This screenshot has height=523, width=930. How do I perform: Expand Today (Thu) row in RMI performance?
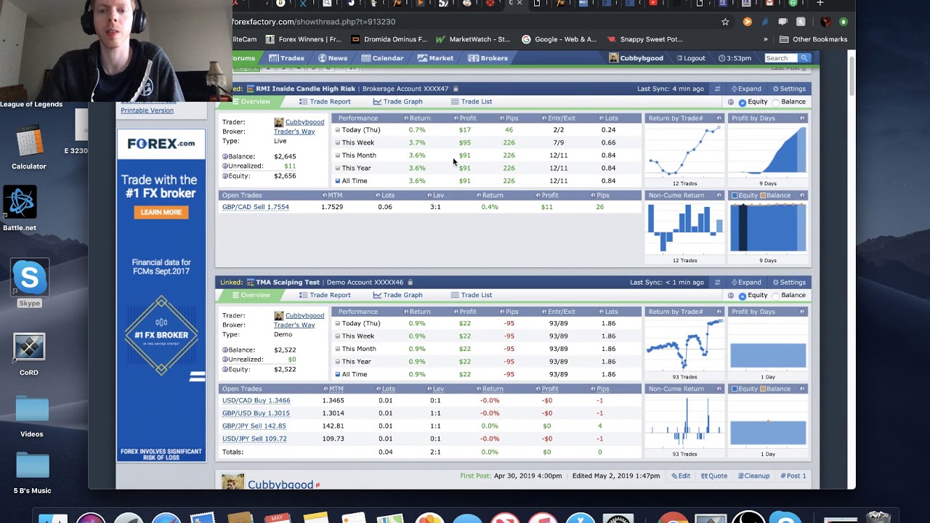(337, 130)
